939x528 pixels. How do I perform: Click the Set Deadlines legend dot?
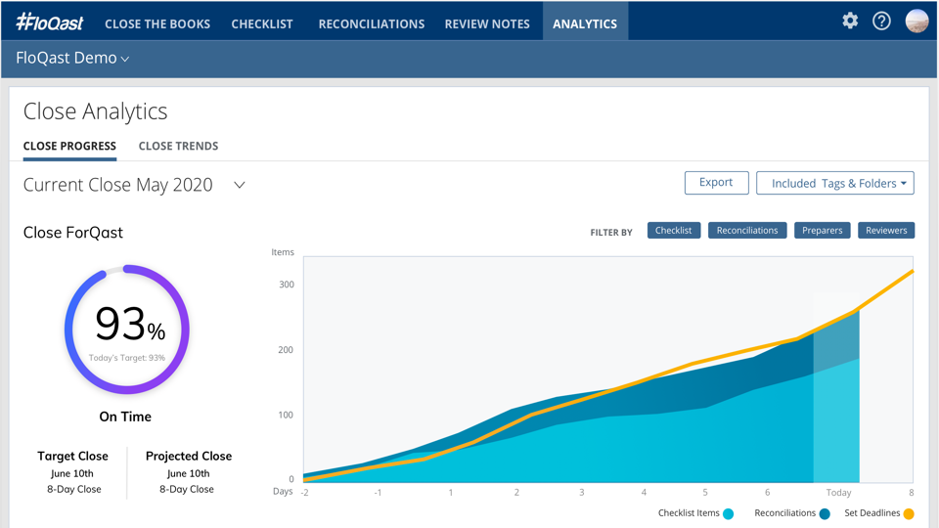(x=909, y=513)
